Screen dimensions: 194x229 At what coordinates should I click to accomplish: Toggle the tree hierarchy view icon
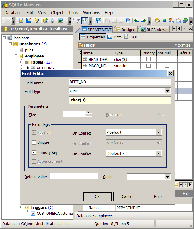[x=85, y=21]
